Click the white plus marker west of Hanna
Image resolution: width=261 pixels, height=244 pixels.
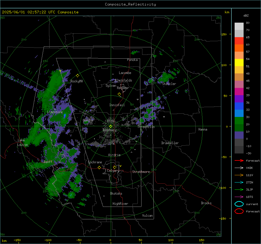(x=164, y=117)
